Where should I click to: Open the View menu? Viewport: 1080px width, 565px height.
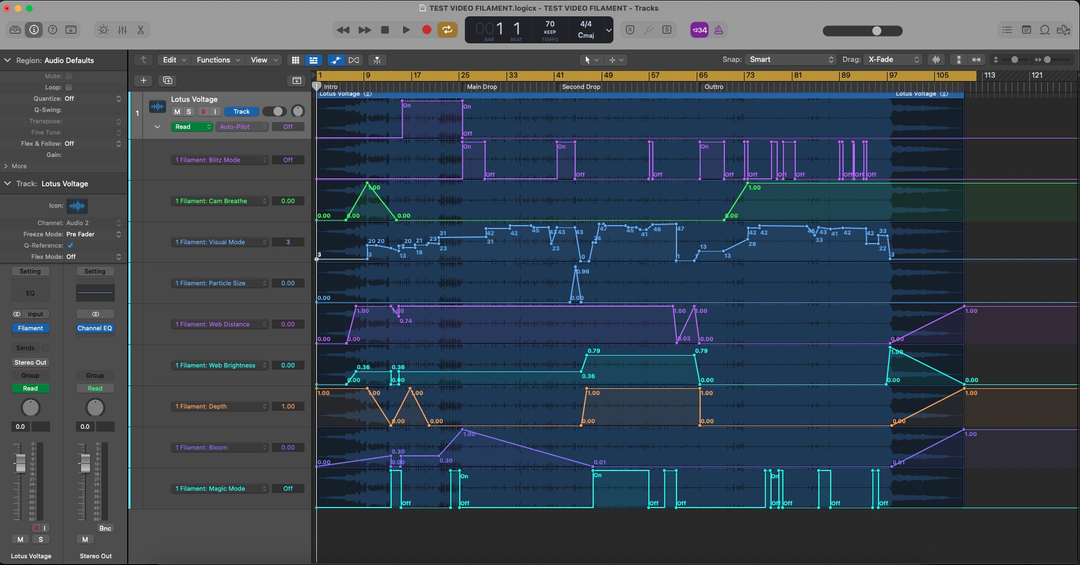264,60
